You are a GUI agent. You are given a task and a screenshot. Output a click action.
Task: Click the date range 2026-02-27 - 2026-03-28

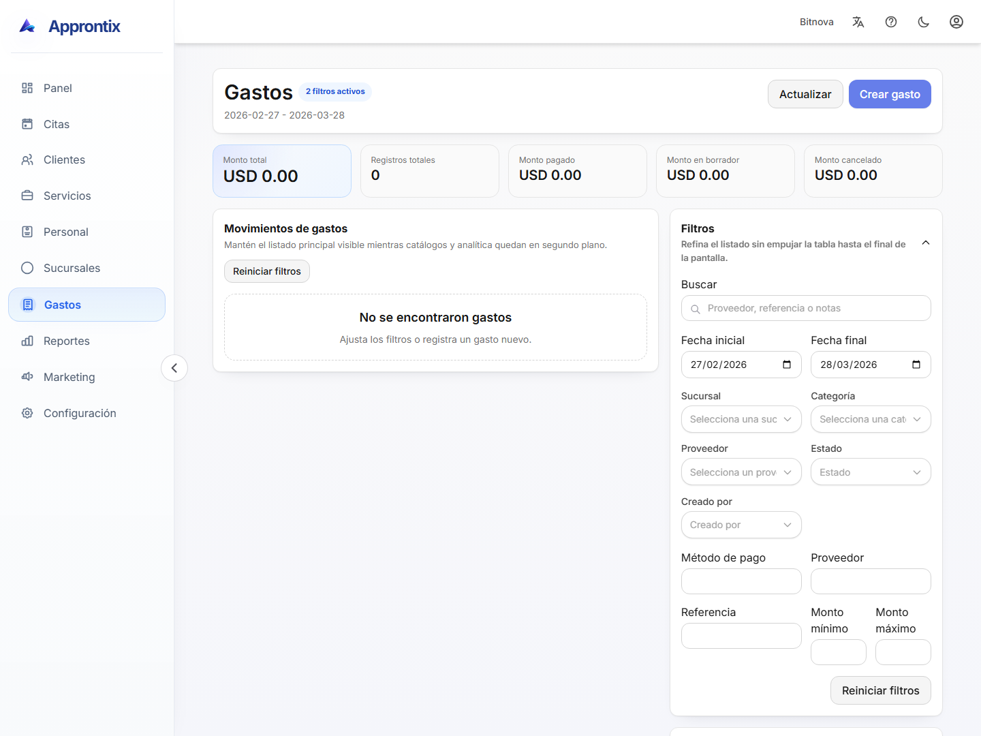point(284,115)
